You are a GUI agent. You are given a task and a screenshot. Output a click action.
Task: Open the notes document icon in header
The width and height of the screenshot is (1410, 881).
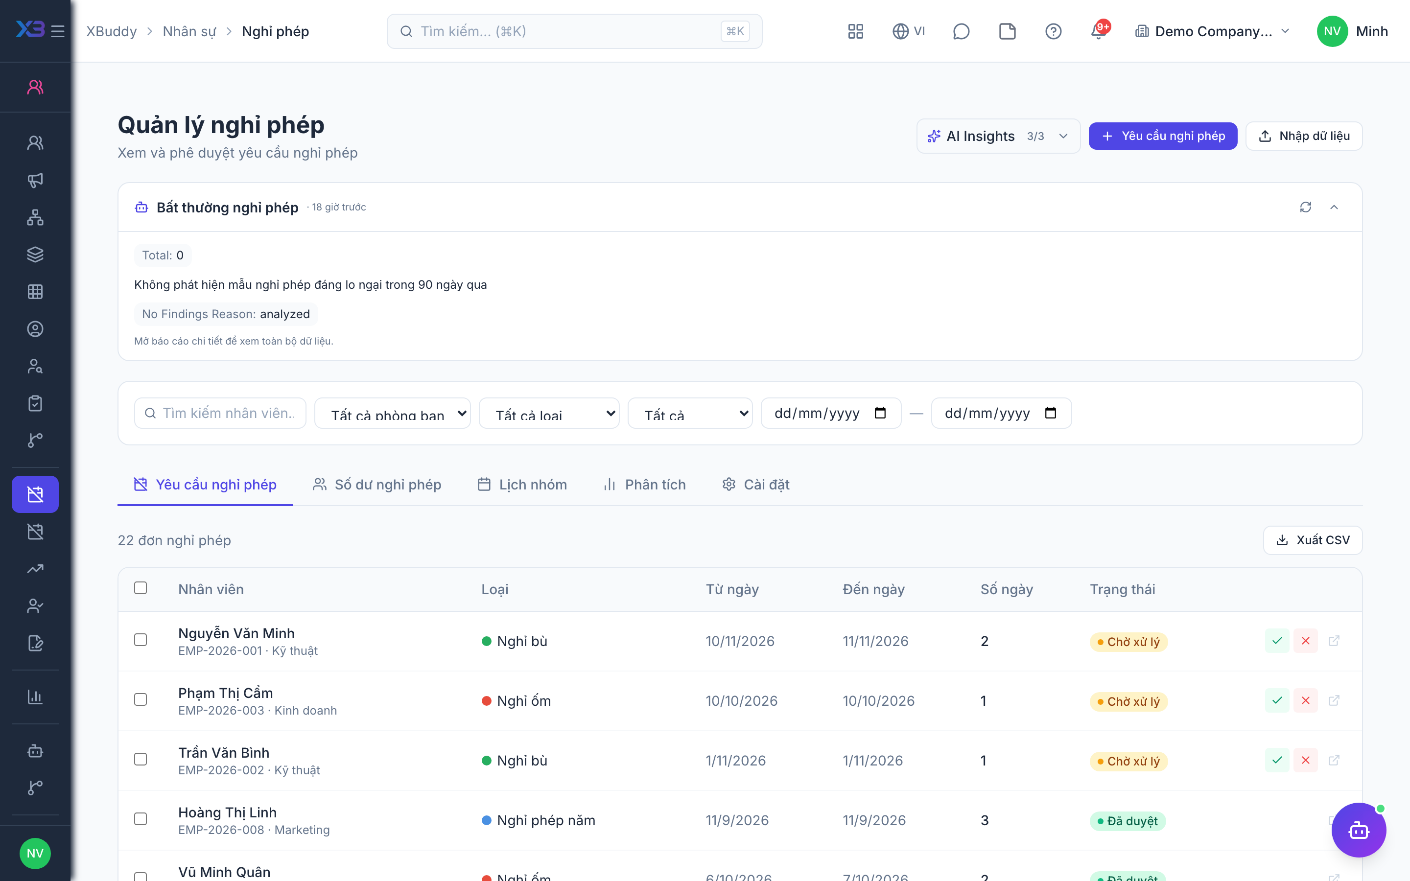(1007, 31)
